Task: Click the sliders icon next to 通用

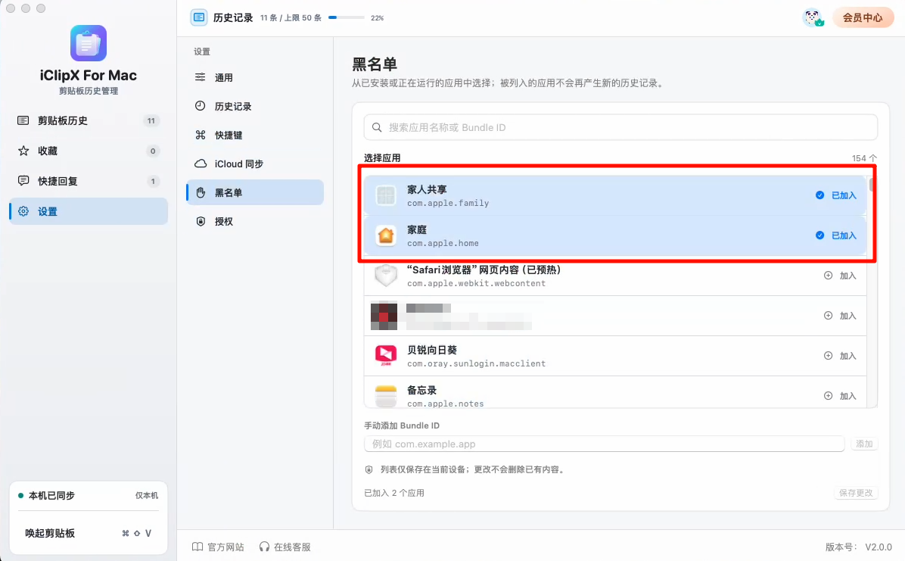Action: pyautogui.click(x=201, y=76)
